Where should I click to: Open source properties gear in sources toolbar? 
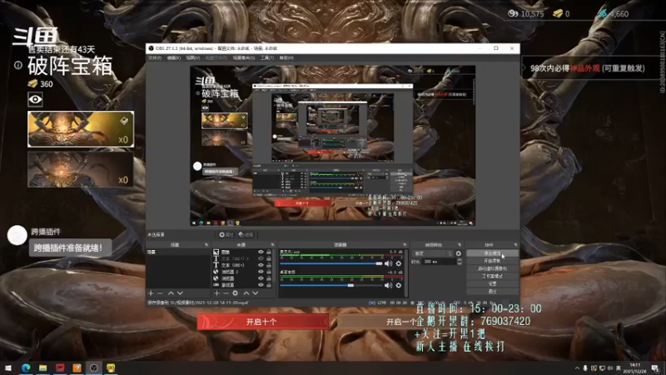coord(236,293)
